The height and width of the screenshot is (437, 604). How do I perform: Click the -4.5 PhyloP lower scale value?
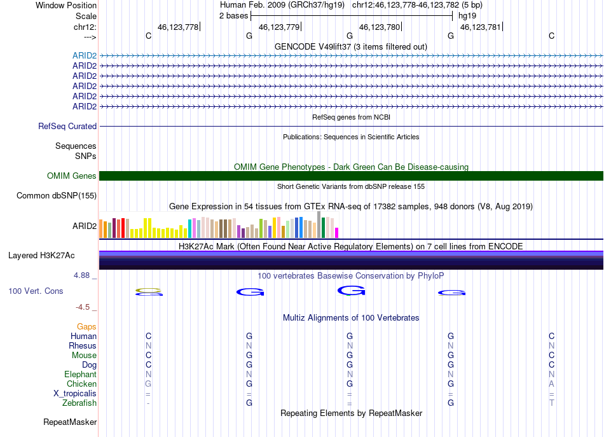tap(83, 307)
